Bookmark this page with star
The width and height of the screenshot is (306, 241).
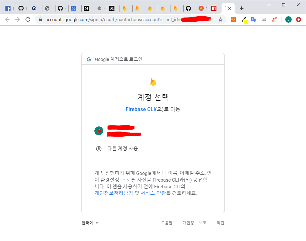(221, 19)
